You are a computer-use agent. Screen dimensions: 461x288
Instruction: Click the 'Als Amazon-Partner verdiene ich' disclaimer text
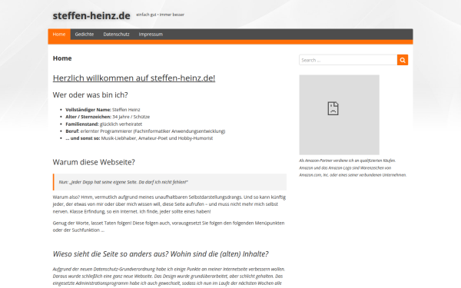click(353, 167)
